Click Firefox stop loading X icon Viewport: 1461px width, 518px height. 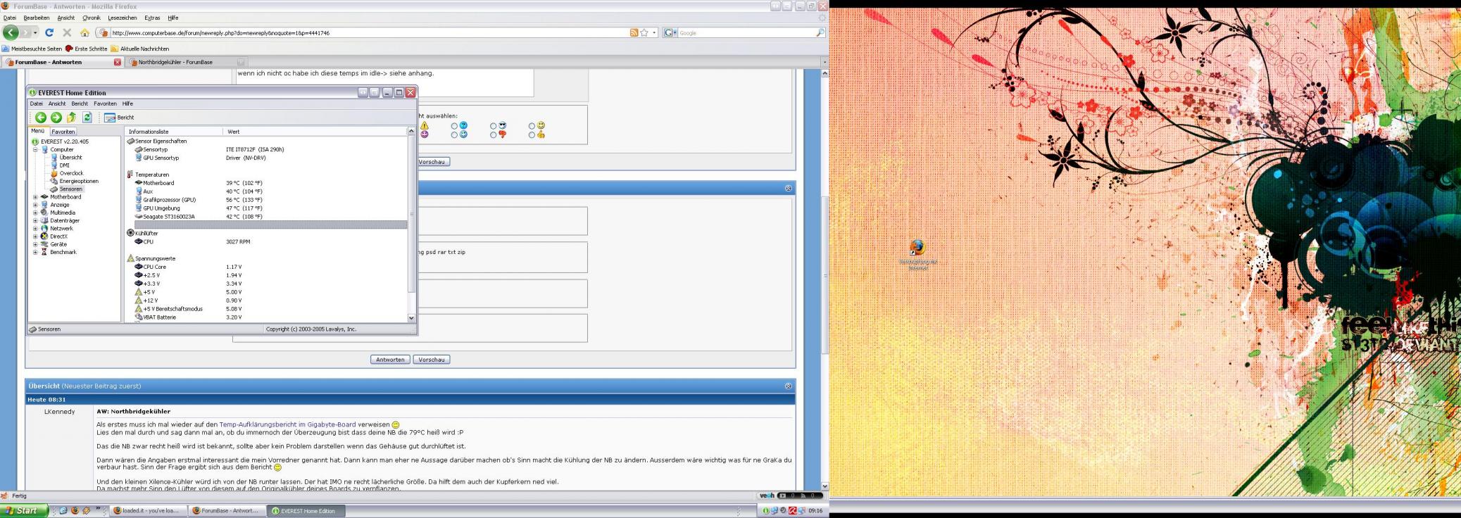(x=67, y=32)
